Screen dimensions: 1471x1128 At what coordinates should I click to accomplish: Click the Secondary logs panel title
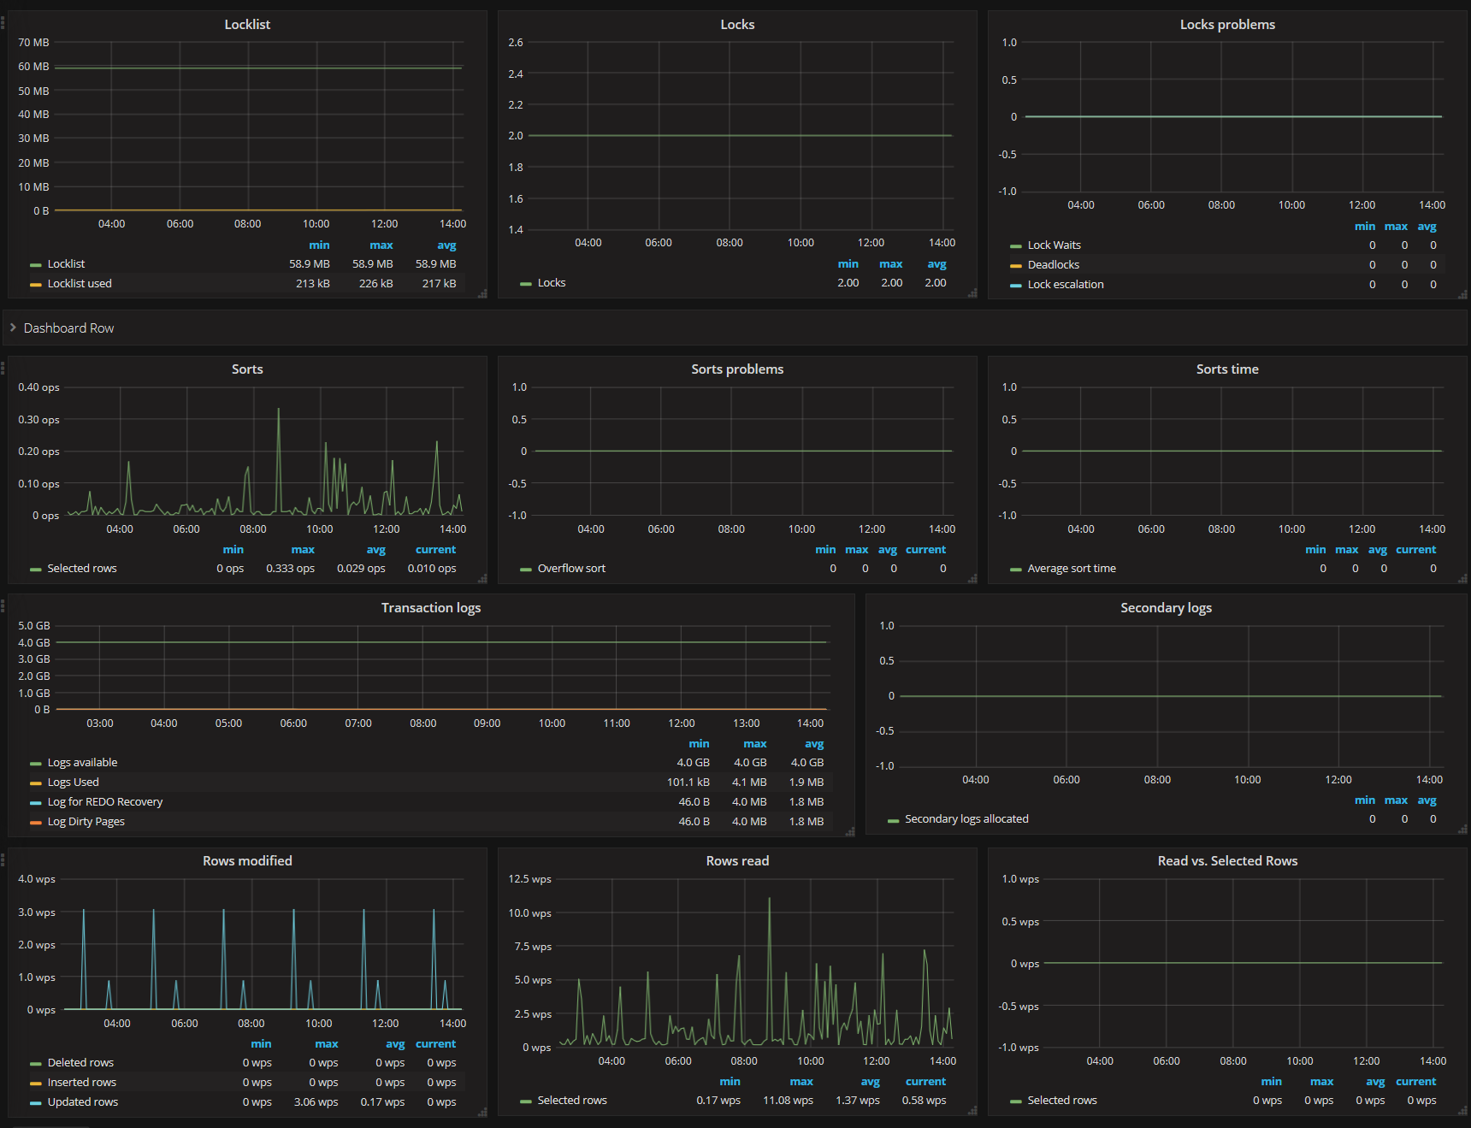(x=1165, y=608)
